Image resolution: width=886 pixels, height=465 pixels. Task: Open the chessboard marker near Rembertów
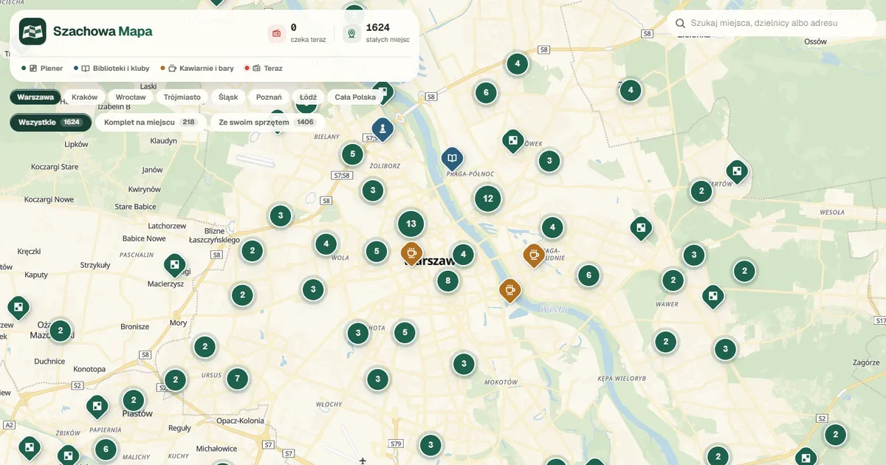[x=737, y=172]
